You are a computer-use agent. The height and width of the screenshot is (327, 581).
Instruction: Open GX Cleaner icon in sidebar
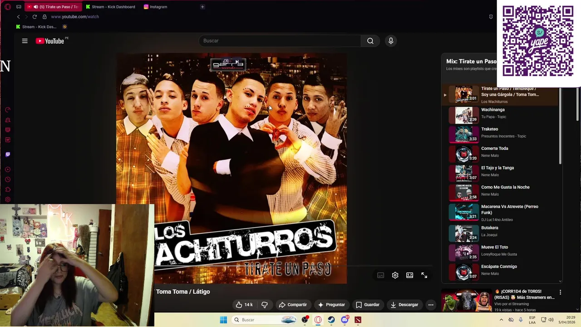pyautogui.click(x=8, y=120)
